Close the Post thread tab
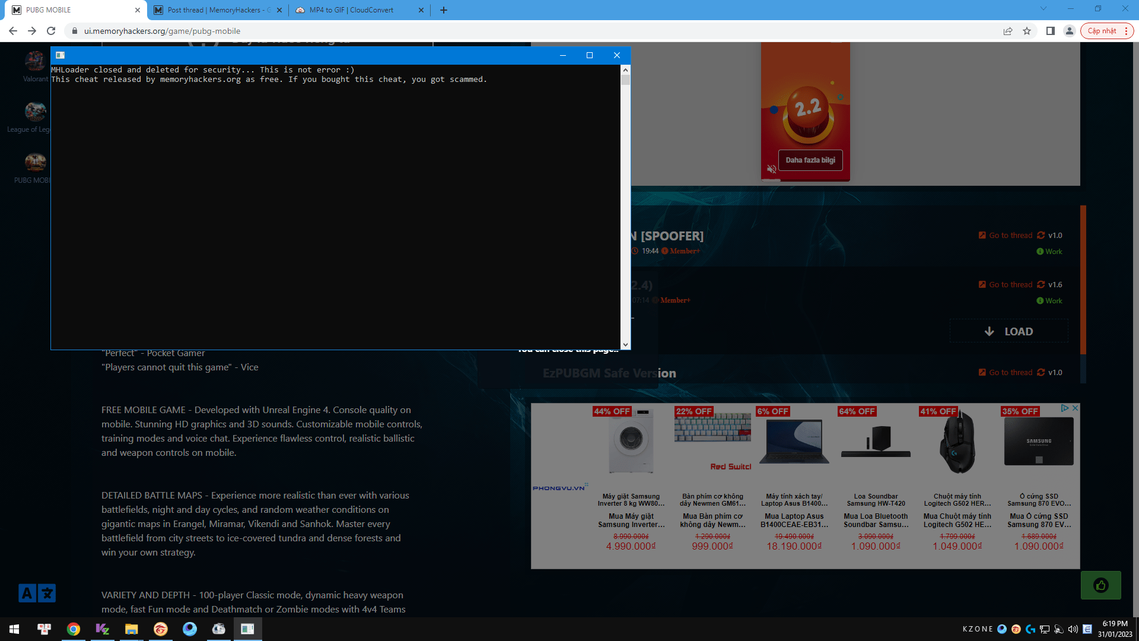This screenshot has width=1139, height=641. 279,10
